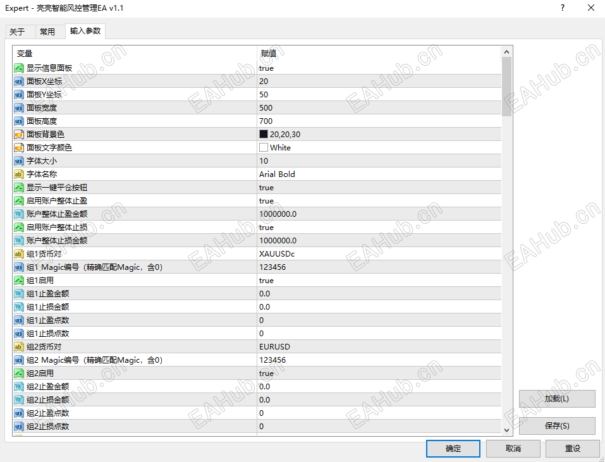Click the ½ icon beside 账户整体止盈金额
Image resolution: width=605 pixels, height=462 pixels.
(x=18, y=214)
